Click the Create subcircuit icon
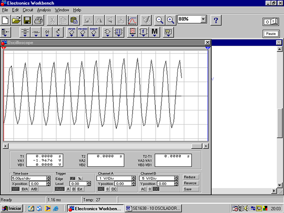Viewport: 284px width, 213px height. (x=121, y=20)
